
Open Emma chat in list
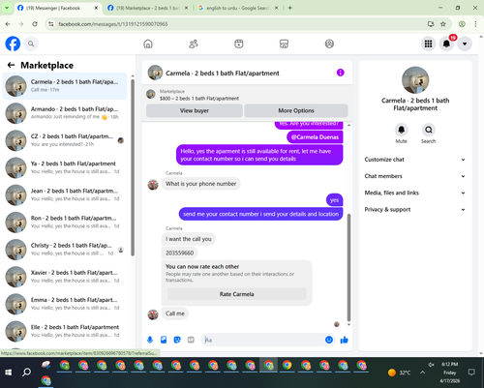point(65,304)
